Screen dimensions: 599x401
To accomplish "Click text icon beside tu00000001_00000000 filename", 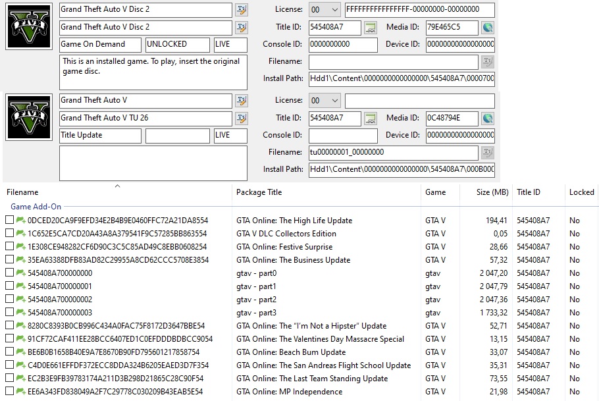I will [488, 152].
